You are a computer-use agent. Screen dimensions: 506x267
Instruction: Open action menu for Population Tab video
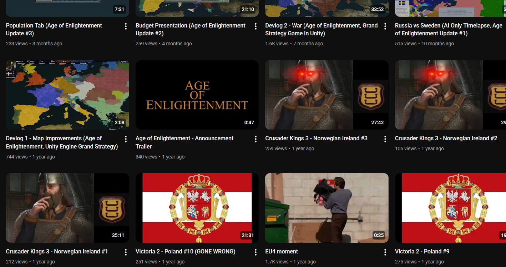pyautogui.click(x=126, y=26)
